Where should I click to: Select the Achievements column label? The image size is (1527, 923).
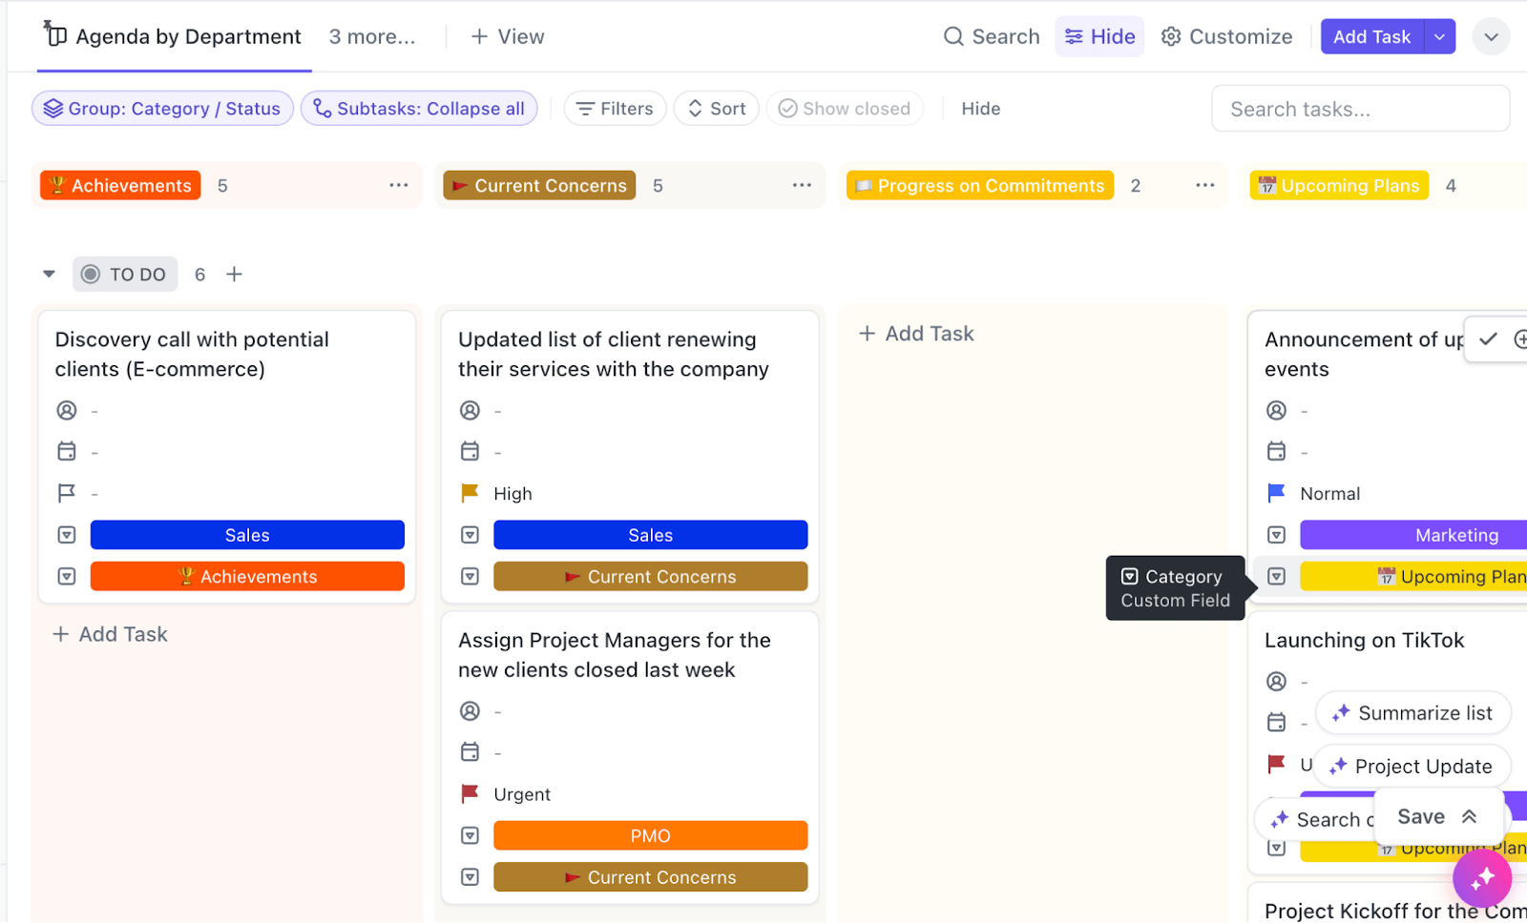[x=120, y=185]
